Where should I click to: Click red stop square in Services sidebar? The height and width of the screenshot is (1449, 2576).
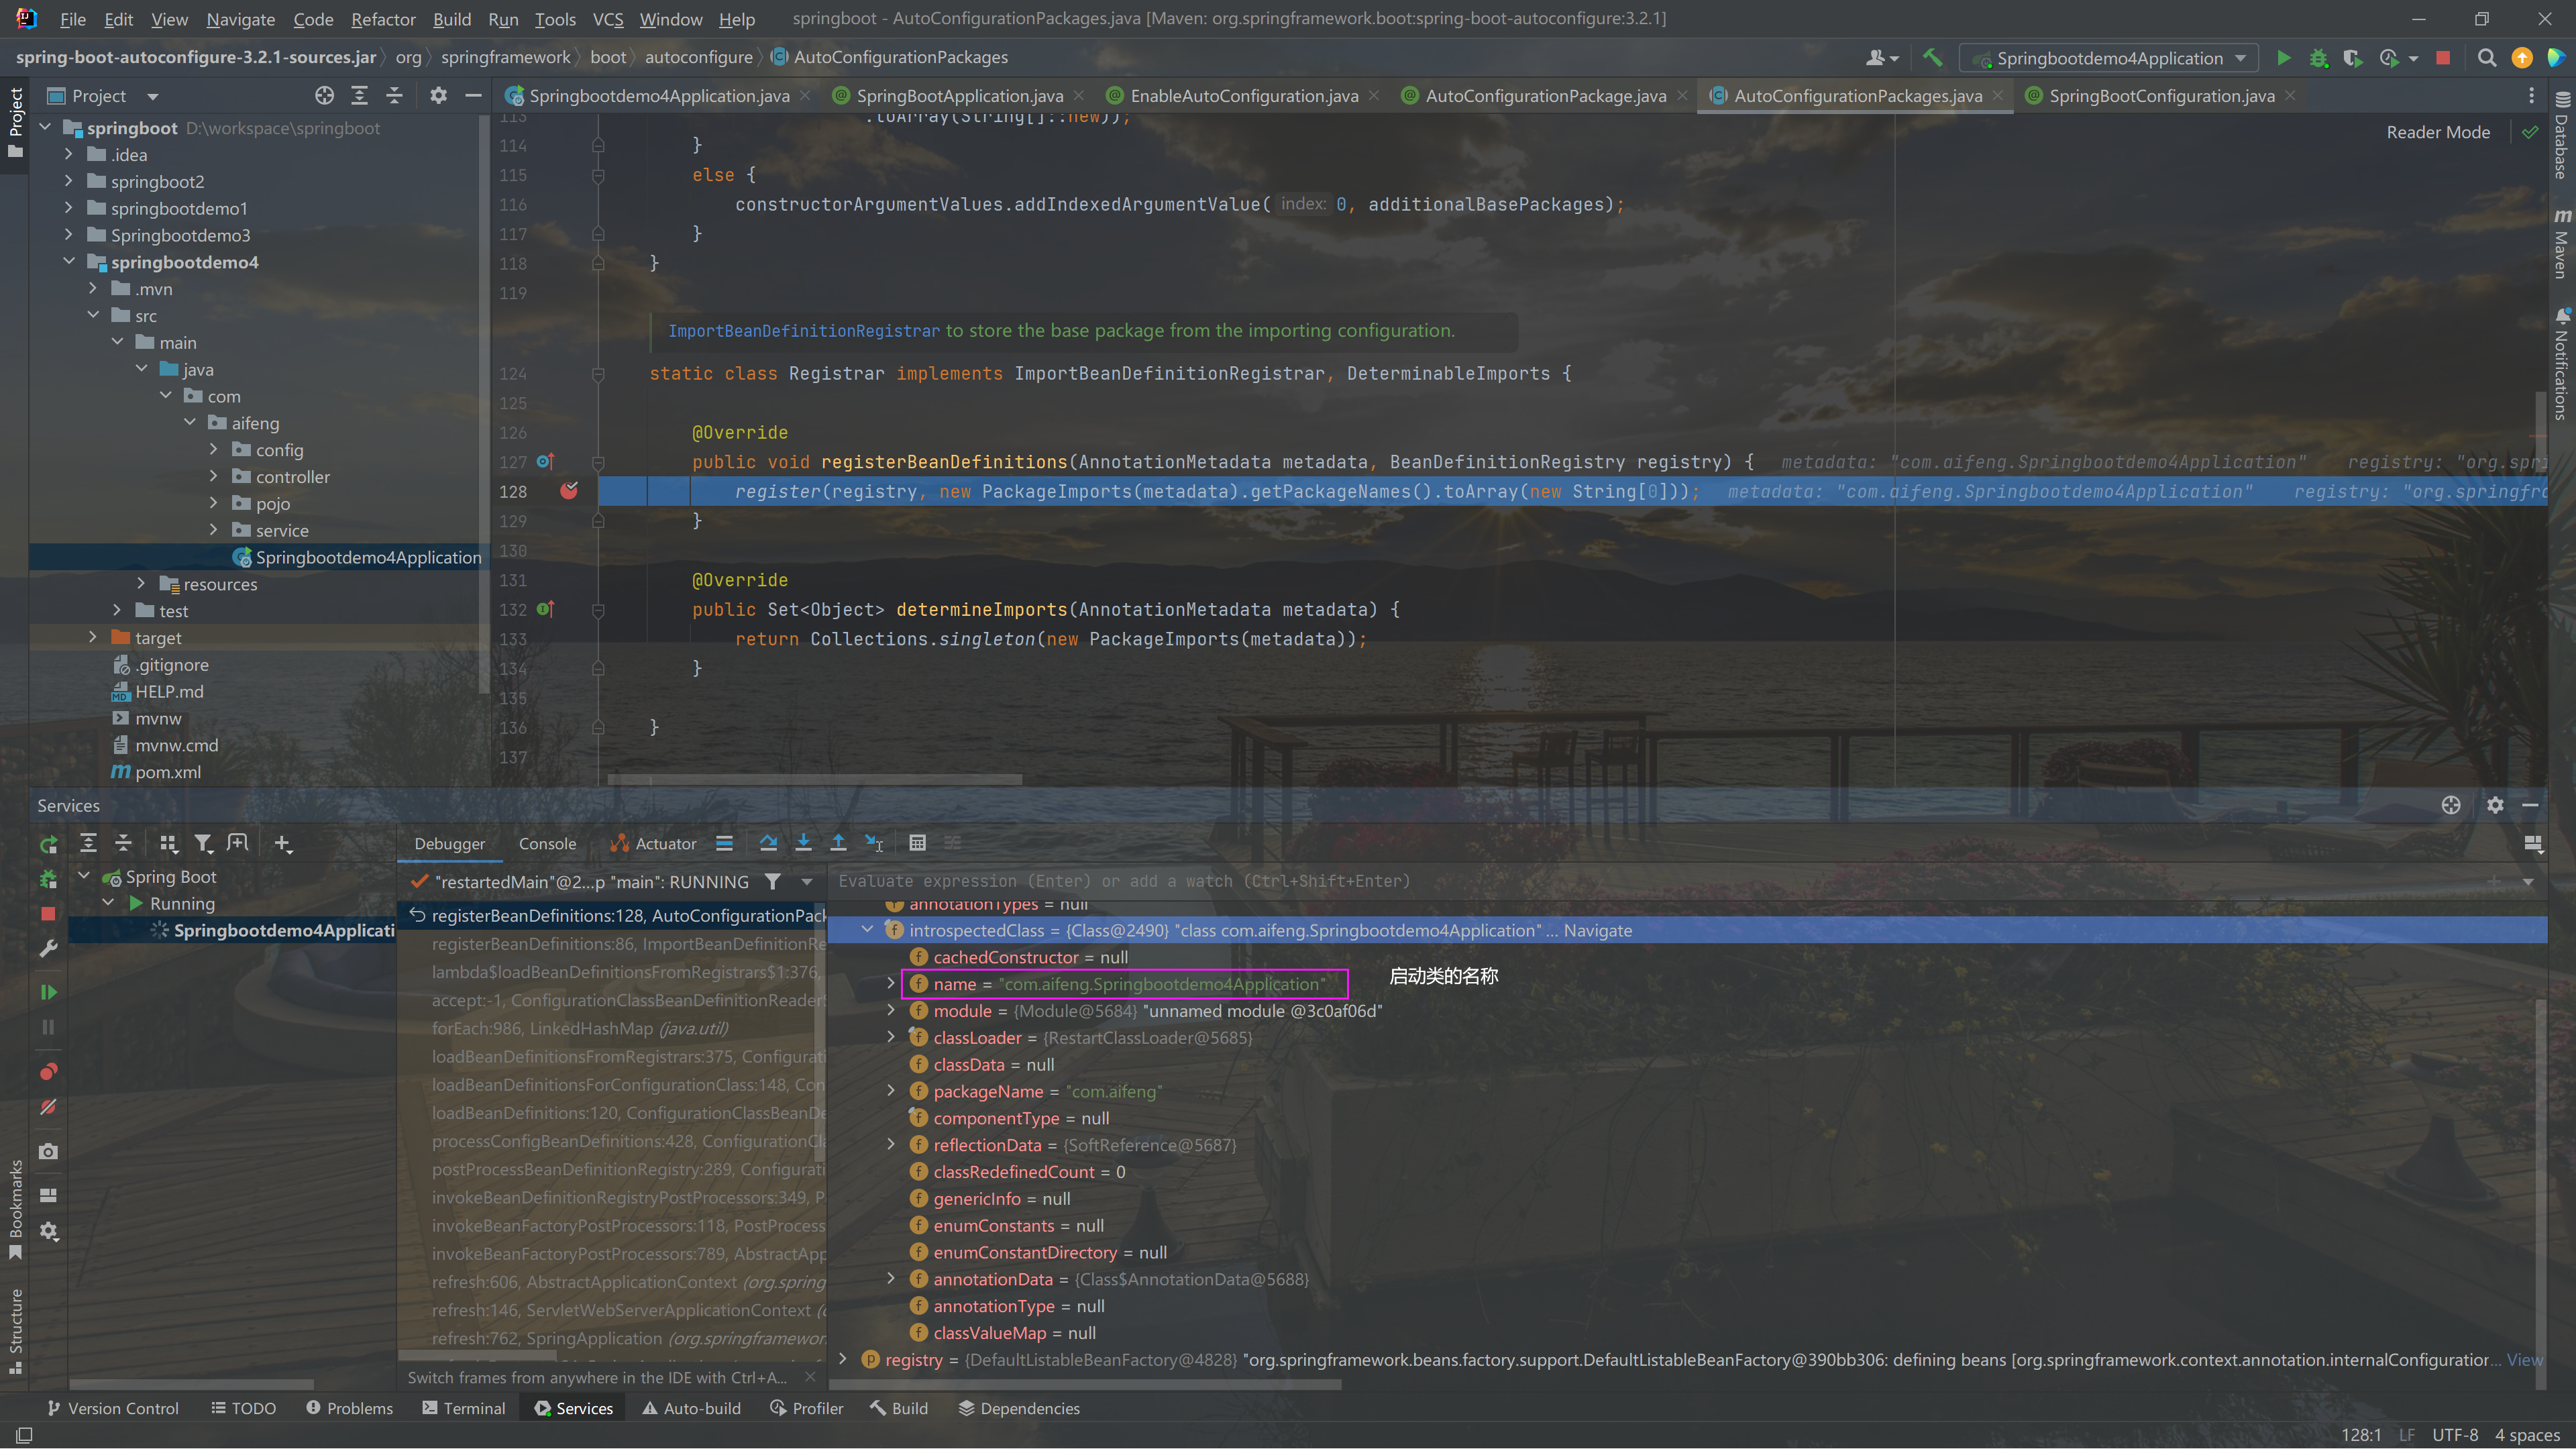(48, 913)
